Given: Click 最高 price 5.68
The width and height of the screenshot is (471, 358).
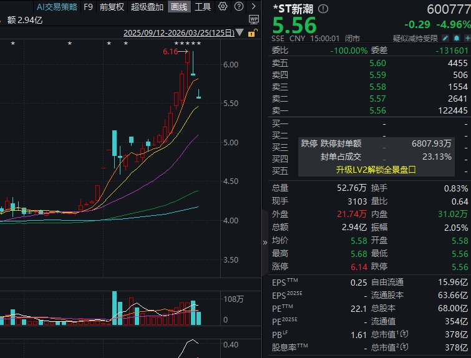Looking at the screenshot, I should [359, 254].
